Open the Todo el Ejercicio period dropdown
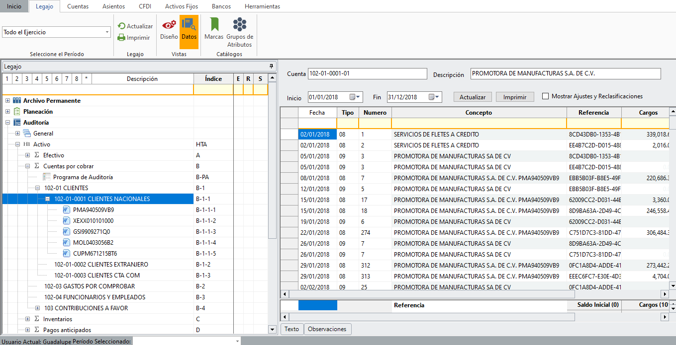676x345 pixels. pyautogui.click(x=107, y=32)
